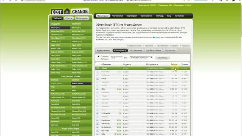Sort table by Получаете column header

click(x=152, y=64)
